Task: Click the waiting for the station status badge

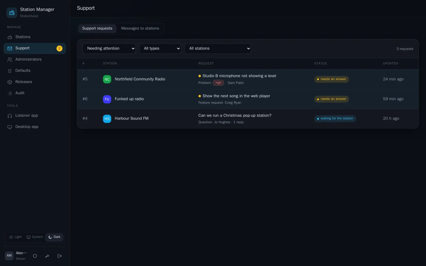Action: [x=335, y=119]
